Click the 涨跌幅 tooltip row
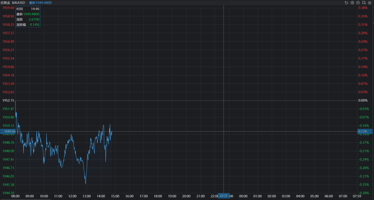374x200 pixels. coord(28,25)
